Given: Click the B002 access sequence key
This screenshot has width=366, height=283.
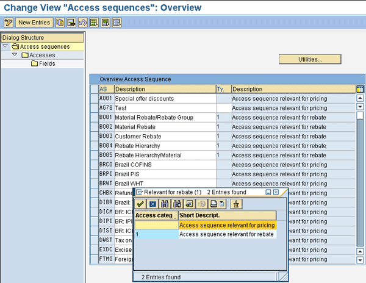Looking at the screenshot, I should click(x=106, y=127).
